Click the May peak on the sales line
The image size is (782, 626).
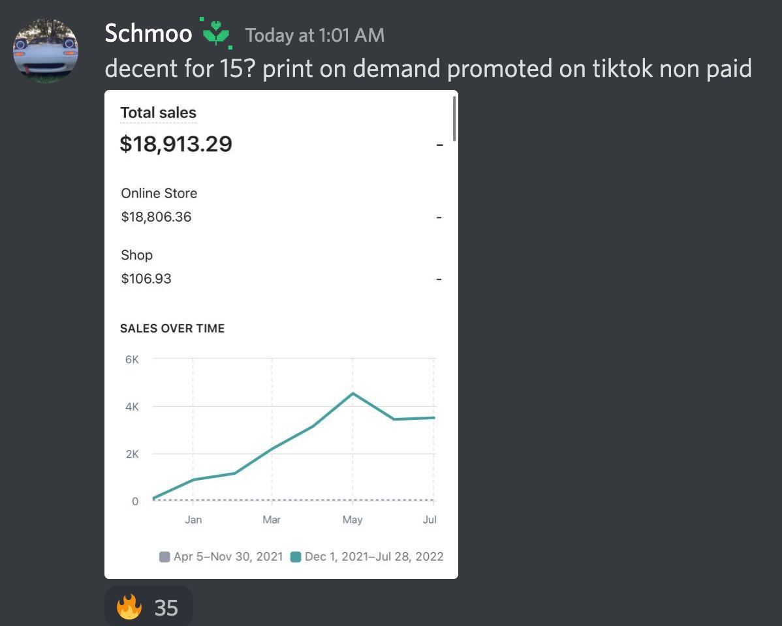(x=352, y=393)
